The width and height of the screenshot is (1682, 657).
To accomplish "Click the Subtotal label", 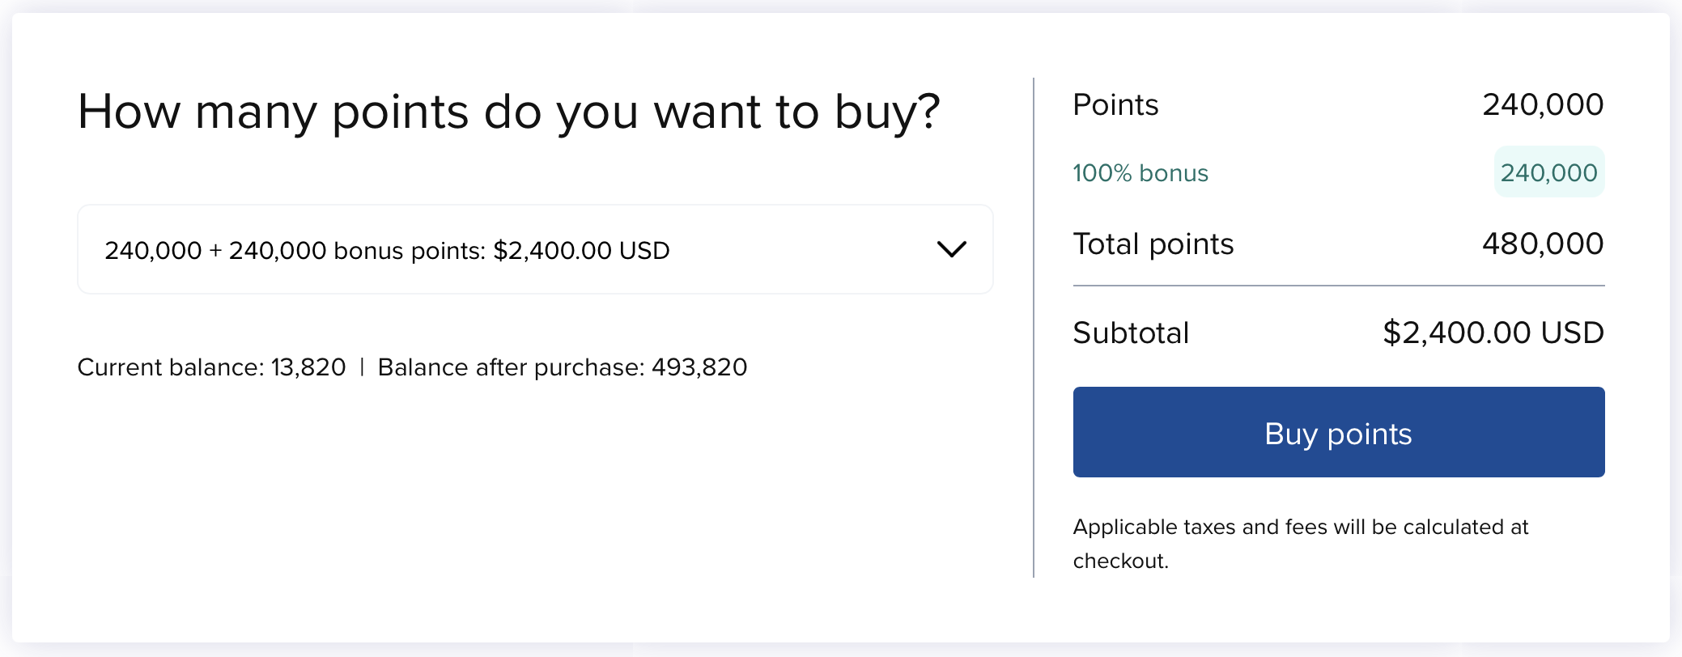I will coord(1130,332).
